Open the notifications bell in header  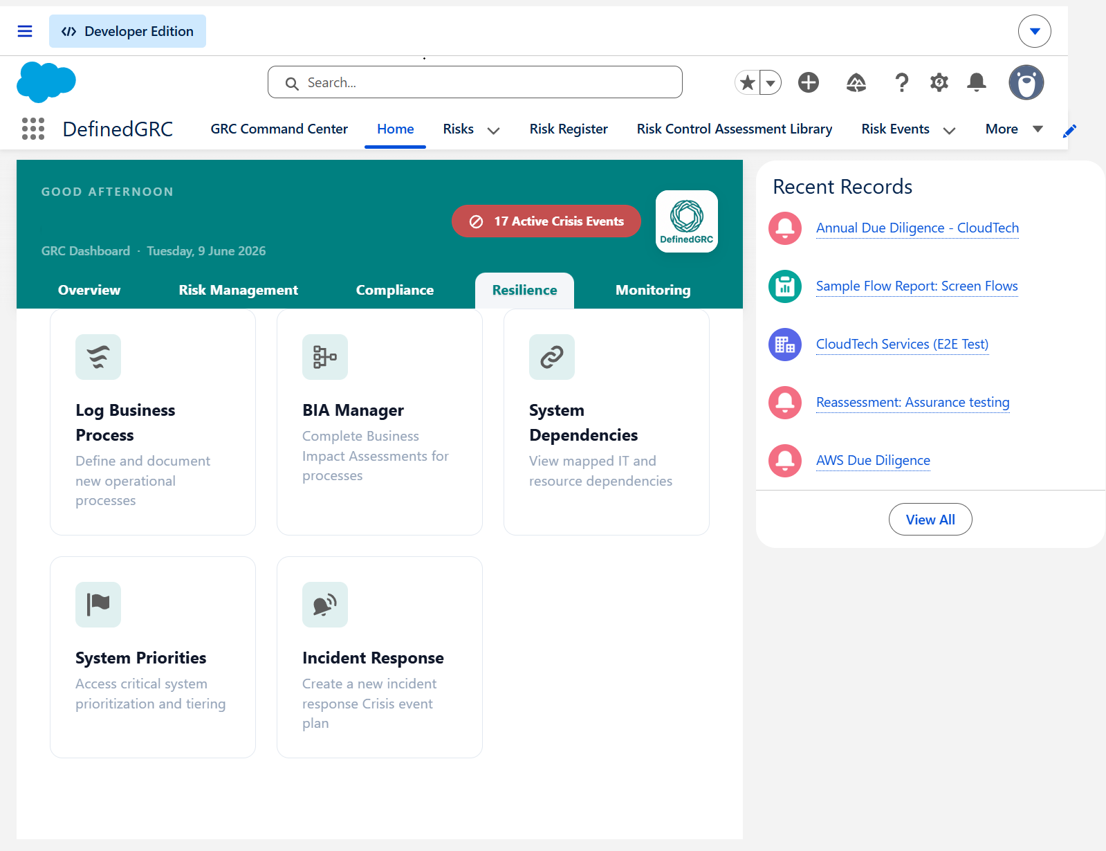pos(977,82)
